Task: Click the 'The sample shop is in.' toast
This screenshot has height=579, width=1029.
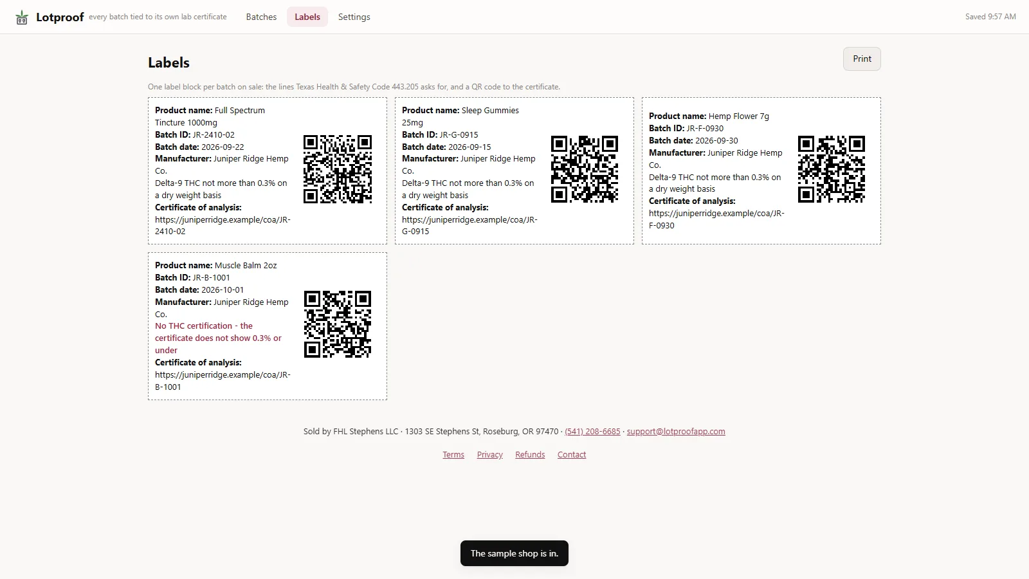Action: (514, 553)
